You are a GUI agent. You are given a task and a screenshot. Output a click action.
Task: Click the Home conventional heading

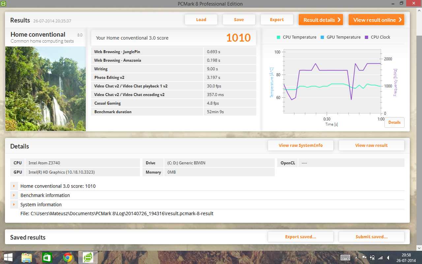click(38, 34)
